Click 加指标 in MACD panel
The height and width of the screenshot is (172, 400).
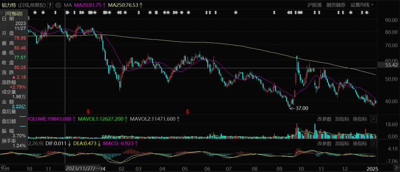(x=342, y=143)
